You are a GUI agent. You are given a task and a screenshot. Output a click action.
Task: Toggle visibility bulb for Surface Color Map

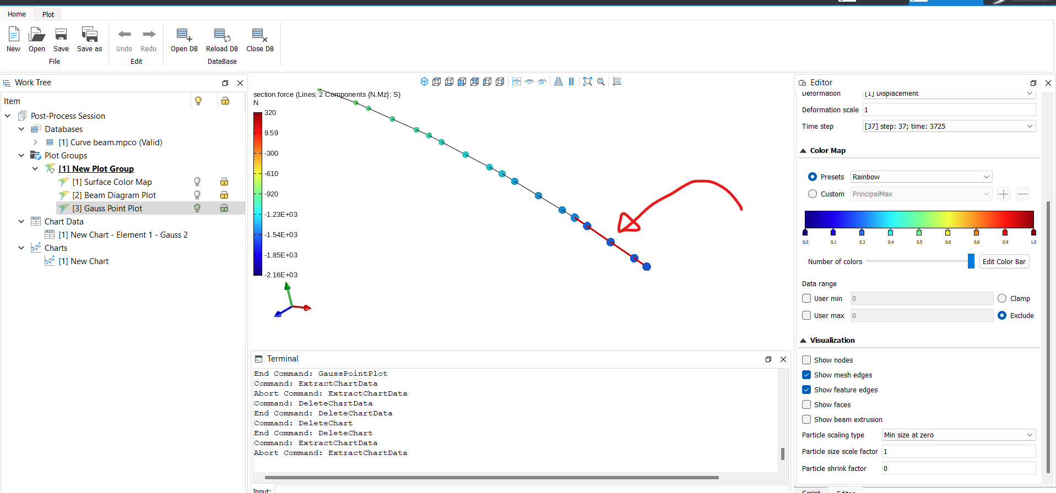pos(197,182)
